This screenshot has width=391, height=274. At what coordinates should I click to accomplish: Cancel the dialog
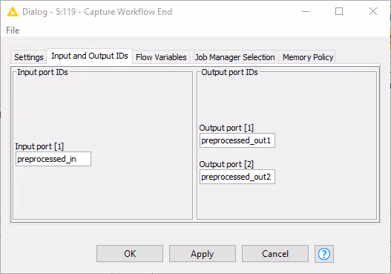click(x=275, y=253)
